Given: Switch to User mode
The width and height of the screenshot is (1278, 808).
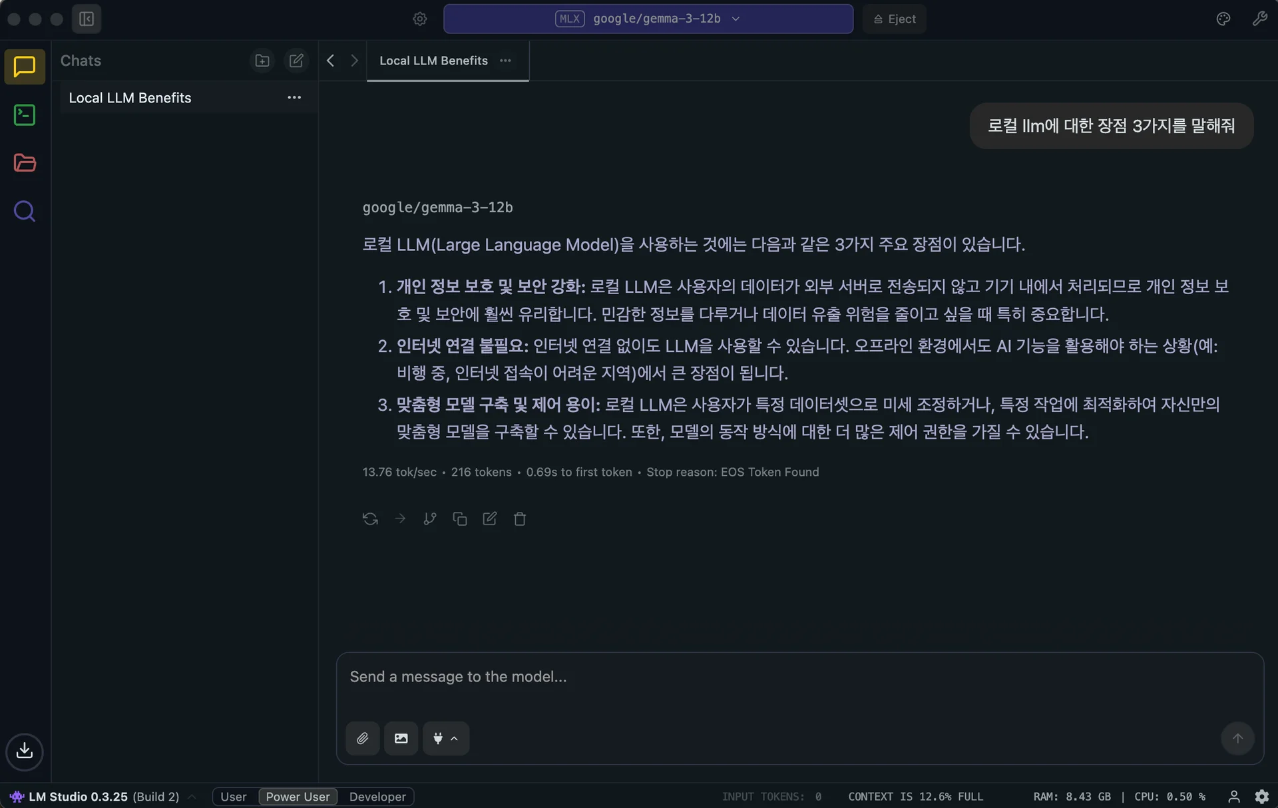Looking at the screenshot, I should (x=233, y=796).
